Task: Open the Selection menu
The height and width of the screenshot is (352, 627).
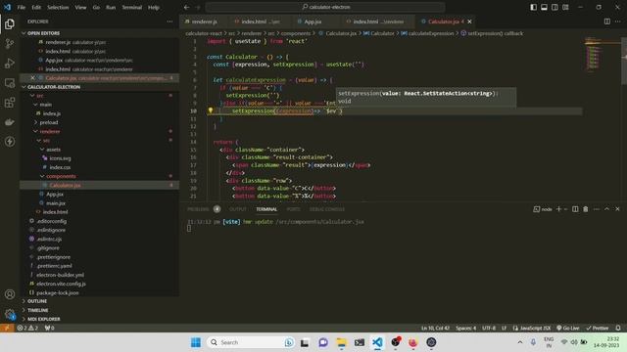Action: [x=58, y=7]
